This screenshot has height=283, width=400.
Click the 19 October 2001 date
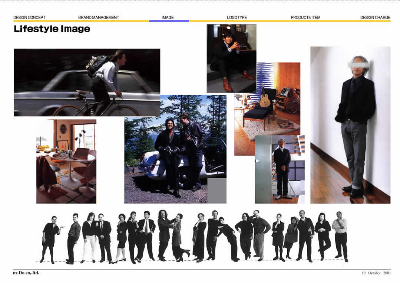pos(376,273)
